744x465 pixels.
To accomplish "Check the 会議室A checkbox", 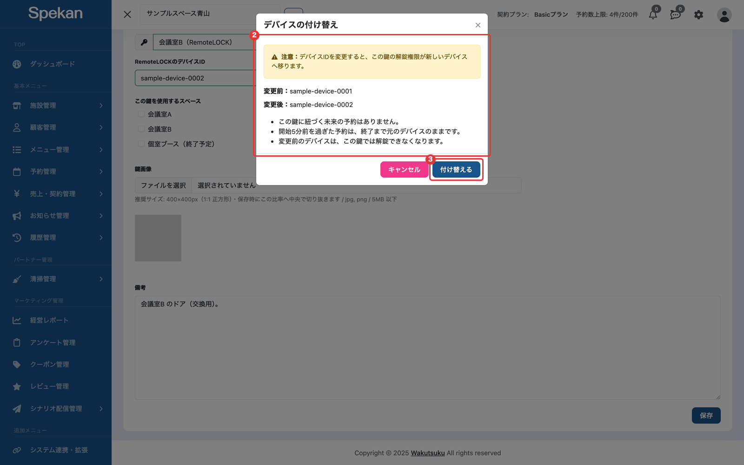I will coord(141,114).
